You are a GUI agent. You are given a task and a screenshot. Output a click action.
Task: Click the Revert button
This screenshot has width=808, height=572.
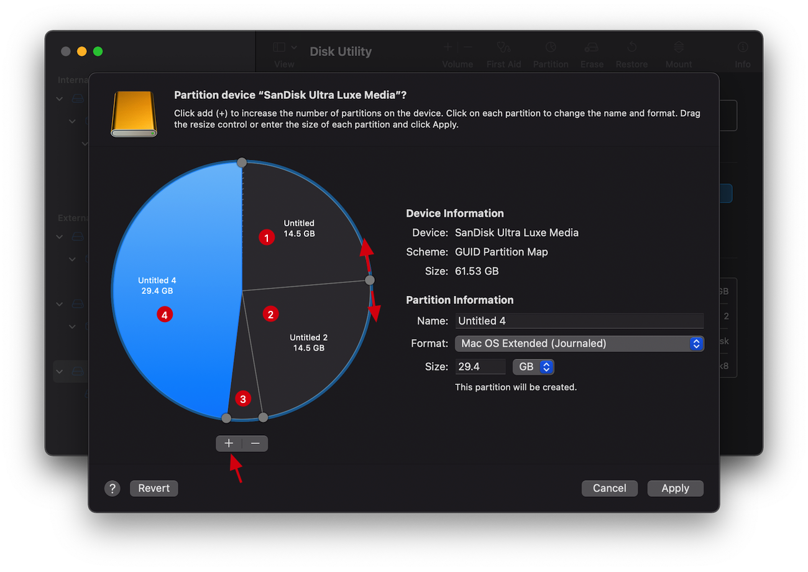[x=154, y=488]
